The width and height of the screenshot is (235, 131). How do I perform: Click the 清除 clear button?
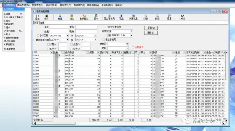(x=151, y=33)
